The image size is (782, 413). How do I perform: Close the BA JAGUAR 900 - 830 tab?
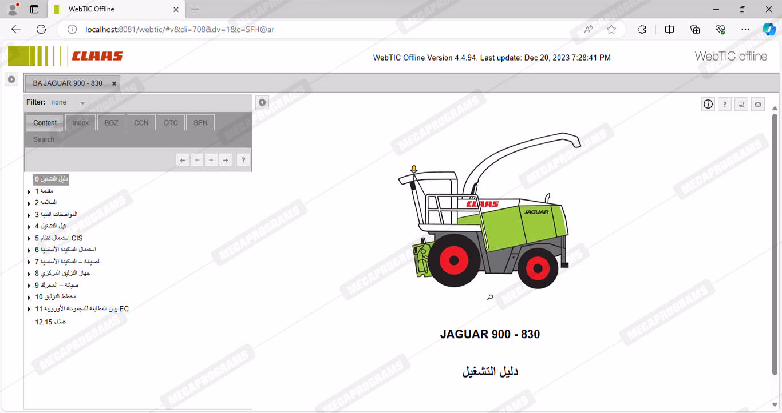click(114, 83)
